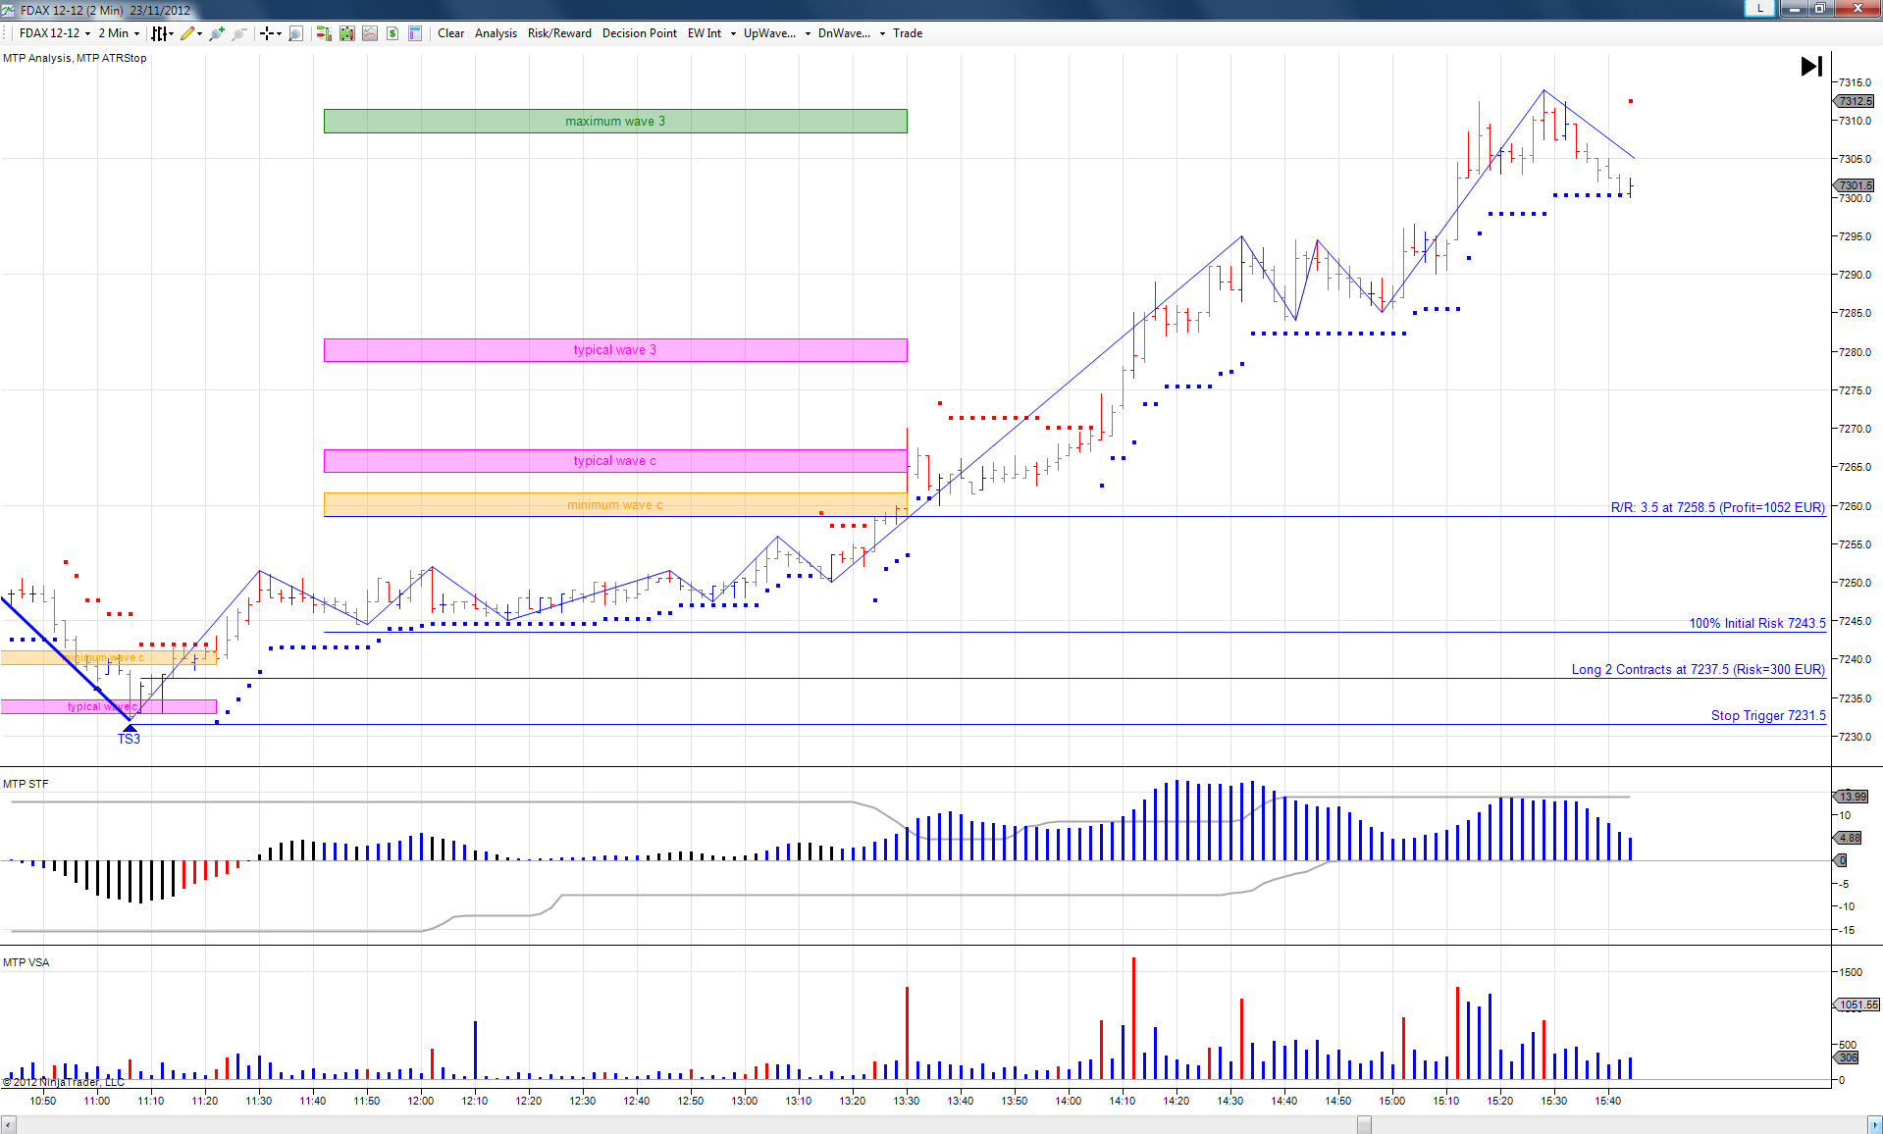Viewport: 1883px width, 1134px height.
Task: Restore down the chart window
Action: click(1819, 8)
